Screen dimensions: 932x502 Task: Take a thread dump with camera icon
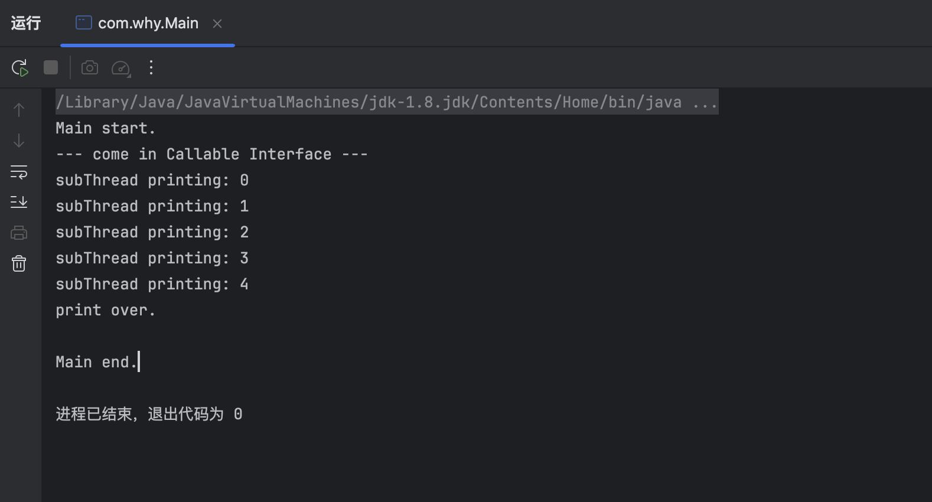click(x=90, y=67)
